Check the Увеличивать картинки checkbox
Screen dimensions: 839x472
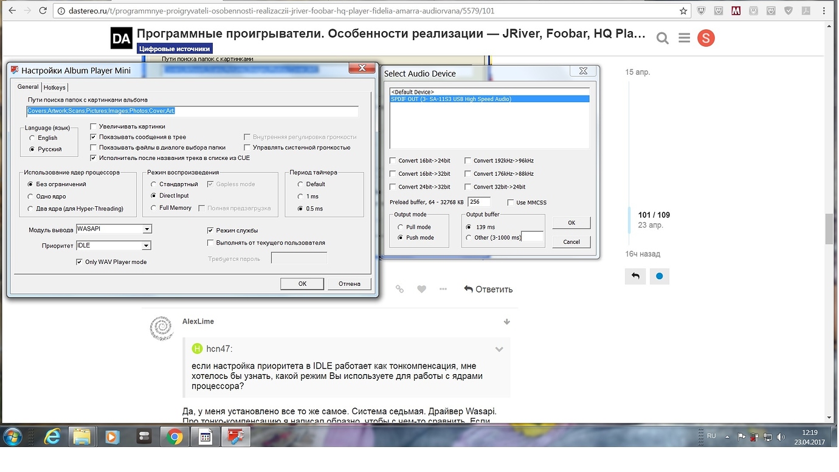point(93,127)
